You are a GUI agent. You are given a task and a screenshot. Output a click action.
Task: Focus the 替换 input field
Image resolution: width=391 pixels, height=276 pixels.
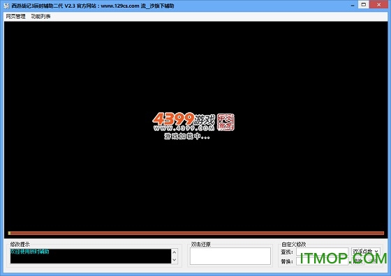tap(322, 261)
